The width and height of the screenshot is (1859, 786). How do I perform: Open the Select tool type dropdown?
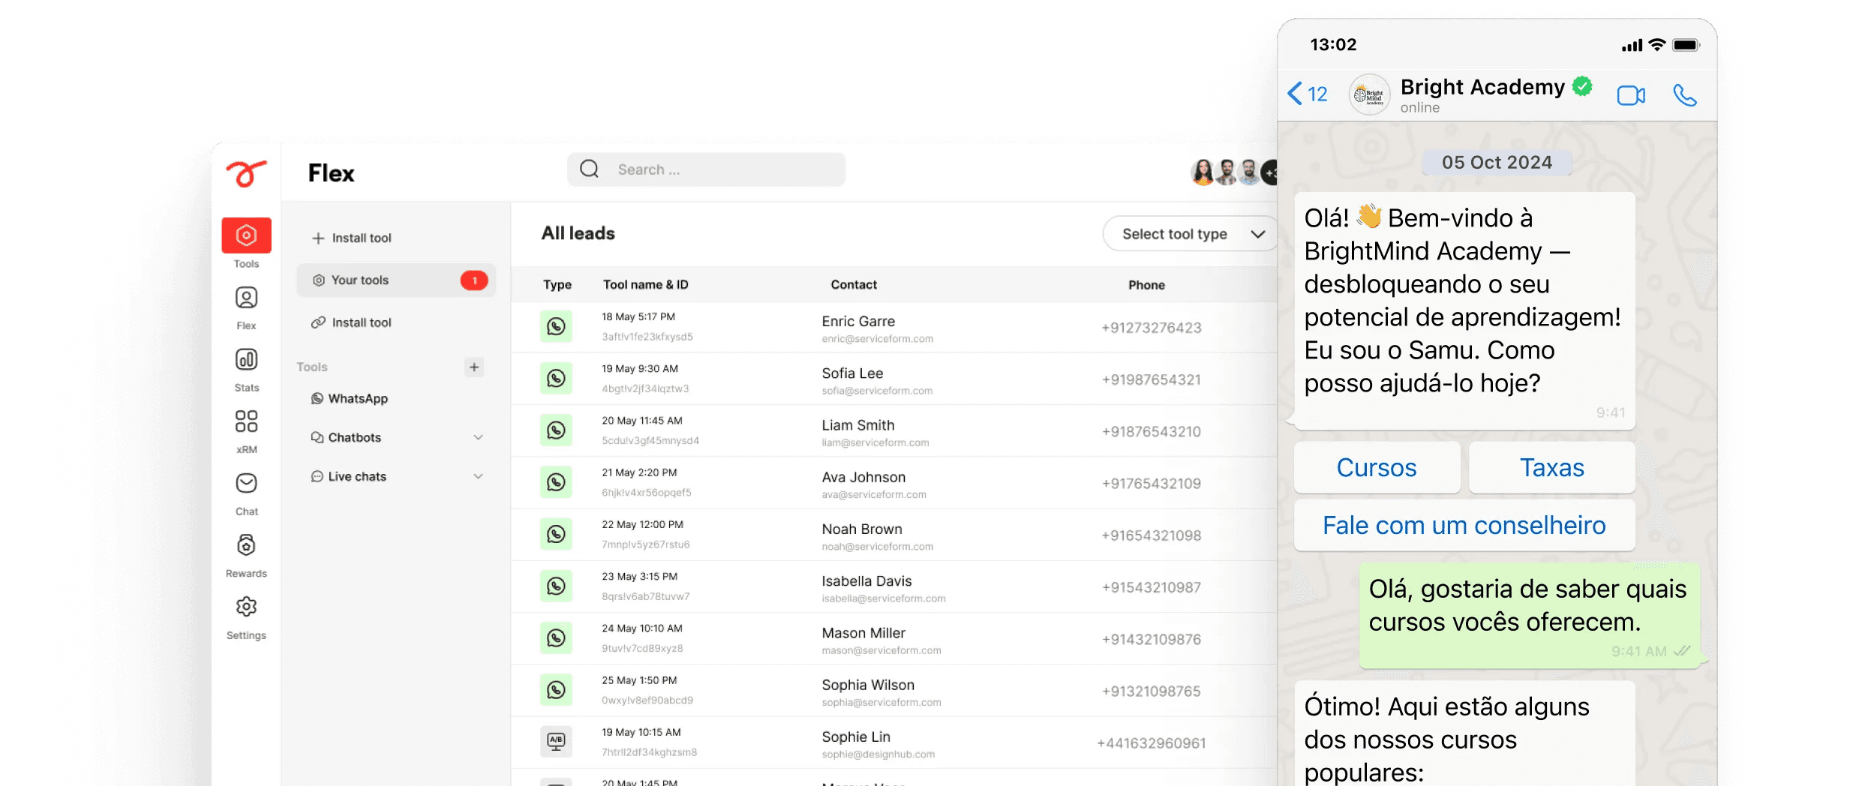(1191, 234)
